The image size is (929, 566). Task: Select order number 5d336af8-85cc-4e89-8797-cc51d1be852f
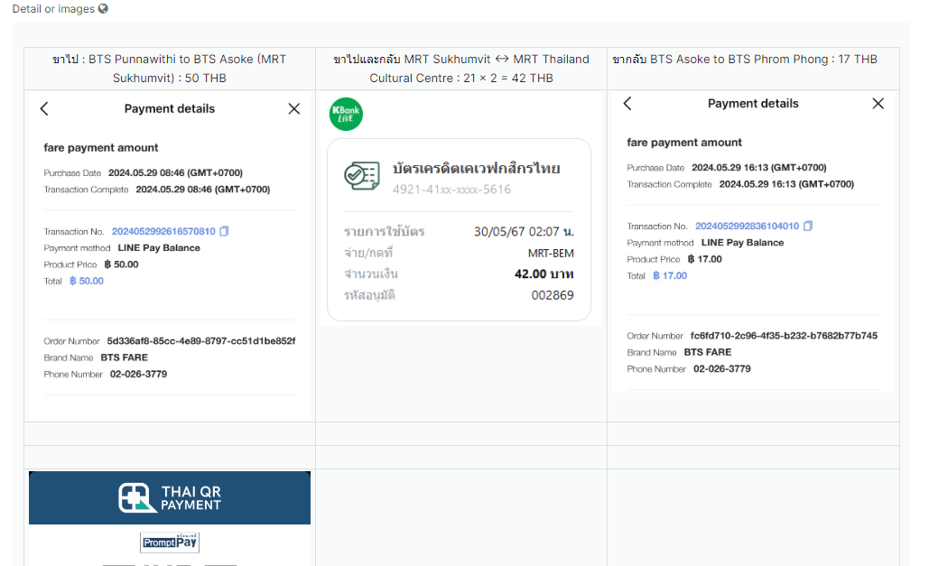click(200, 341)
